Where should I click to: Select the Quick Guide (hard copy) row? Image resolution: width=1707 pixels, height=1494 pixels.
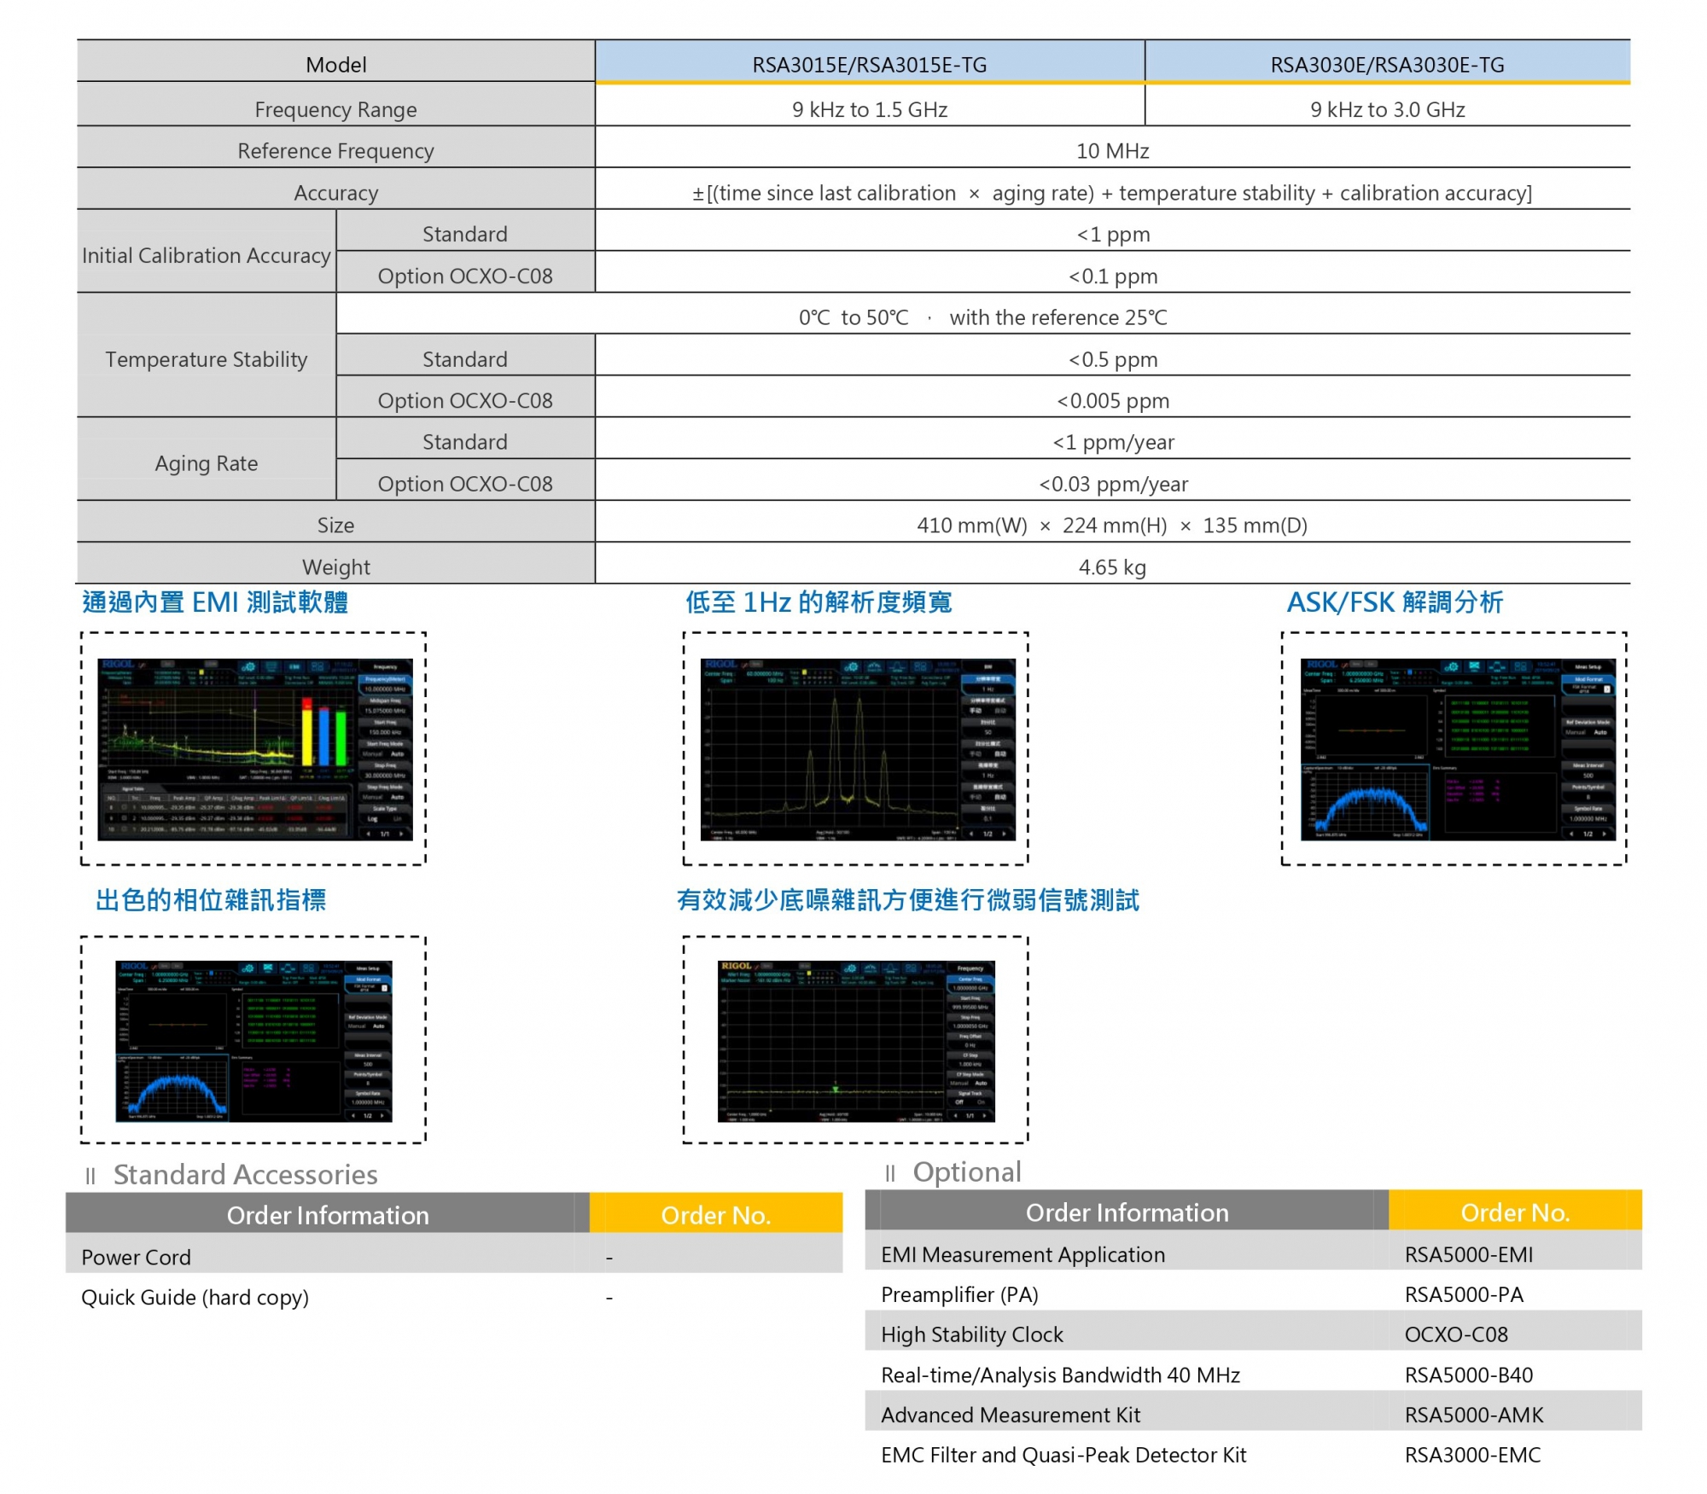pyautogui.click(x=195, y=1297)
